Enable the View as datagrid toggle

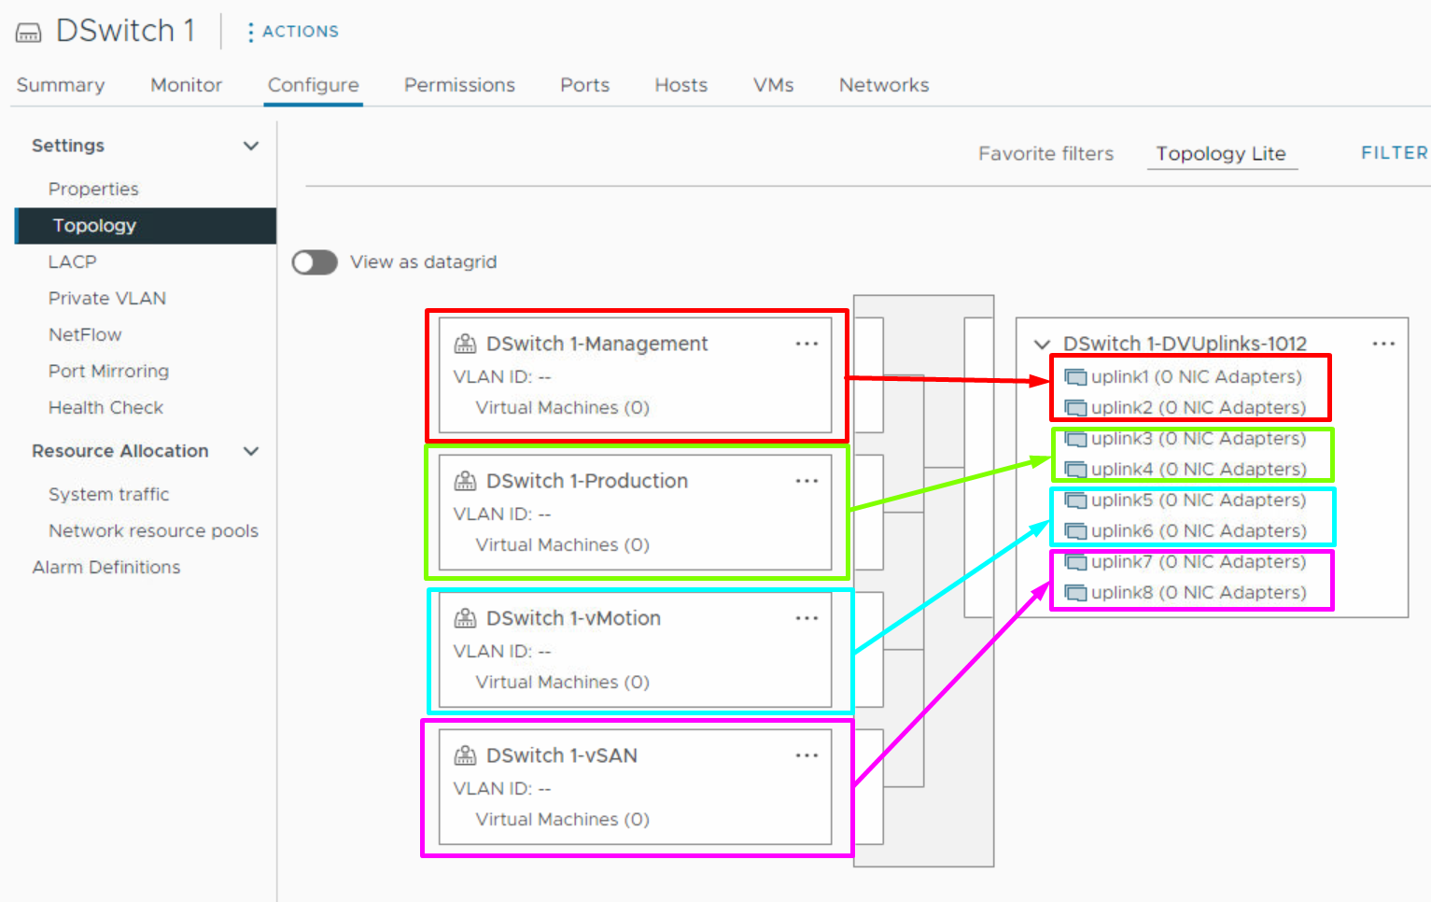point(314,262)
